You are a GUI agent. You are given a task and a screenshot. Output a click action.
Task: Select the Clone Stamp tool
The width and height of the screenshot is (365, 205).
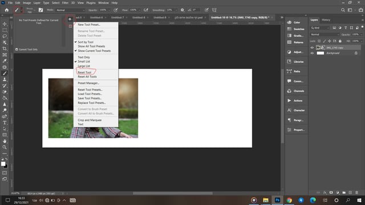click(5, 80)
